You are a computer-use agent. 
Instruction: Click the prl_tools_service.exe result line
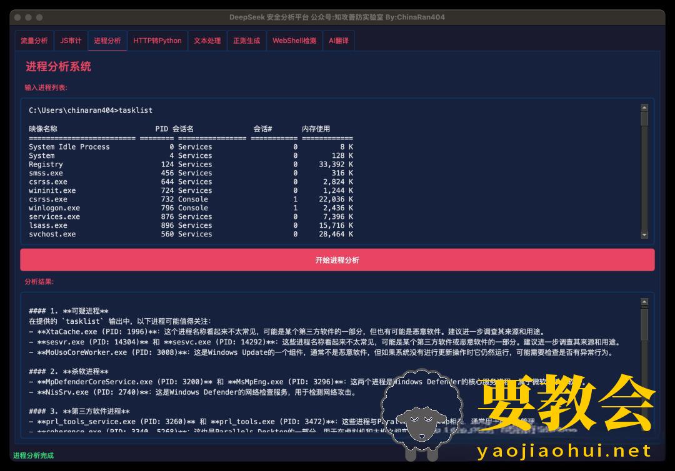pos(282,422)
